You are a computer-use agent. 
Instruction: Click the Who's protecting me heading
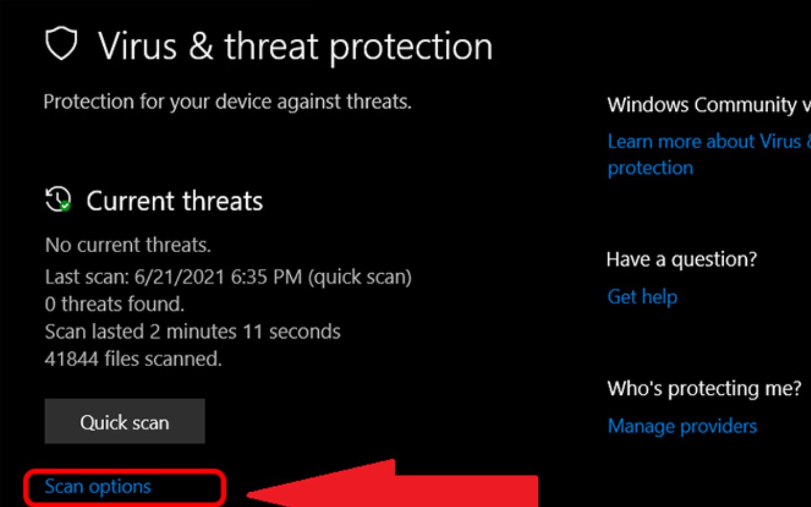pyautogui.click(x=704, y=389)
